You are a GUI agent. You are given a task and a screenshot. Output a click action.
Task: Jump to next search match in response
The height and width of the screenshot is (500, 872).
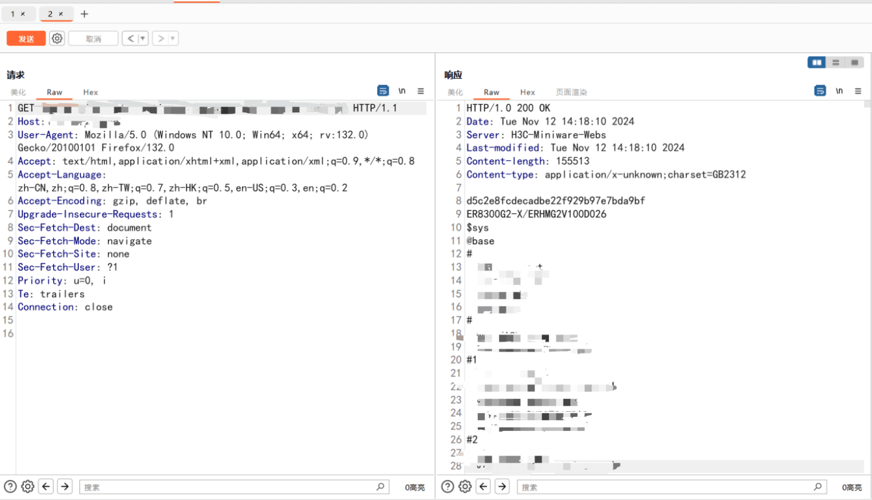coord(502,487)
